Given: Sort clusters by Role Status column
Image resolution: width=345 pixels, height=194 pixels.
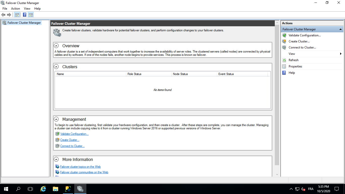Looking at the screenshot, I should [149, 74].
